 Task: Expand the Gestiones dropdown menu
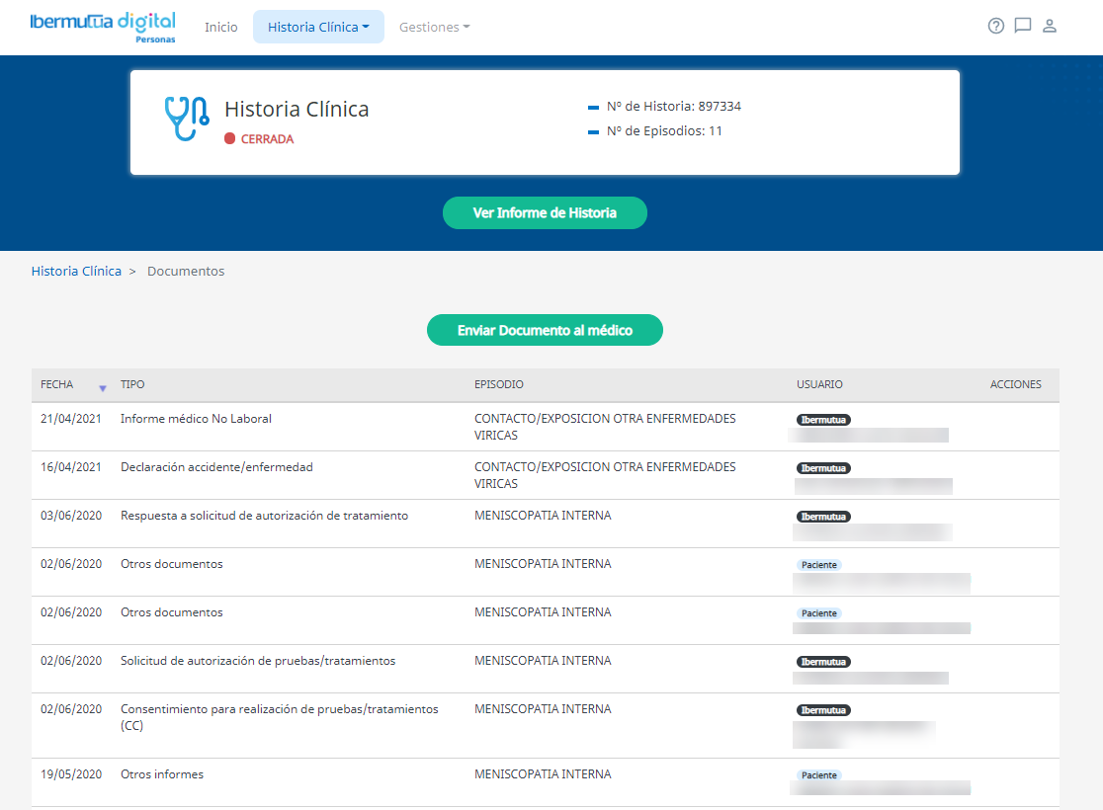(x=434, y=28)
